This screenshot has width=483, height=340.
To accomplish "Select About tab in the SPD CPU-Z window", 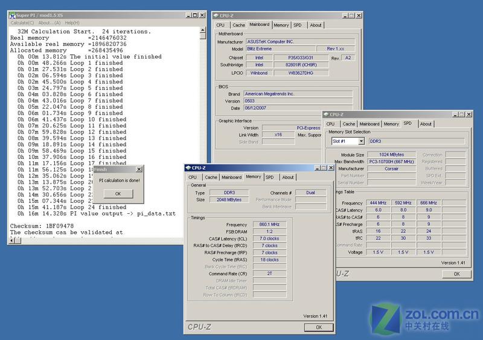I will click(426, 124).
